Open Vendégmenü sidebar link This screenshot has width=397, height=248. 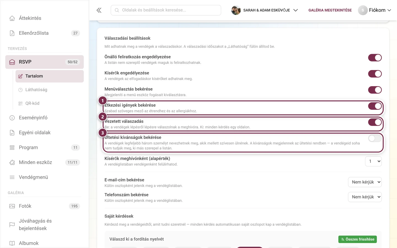tap(44, 177)
